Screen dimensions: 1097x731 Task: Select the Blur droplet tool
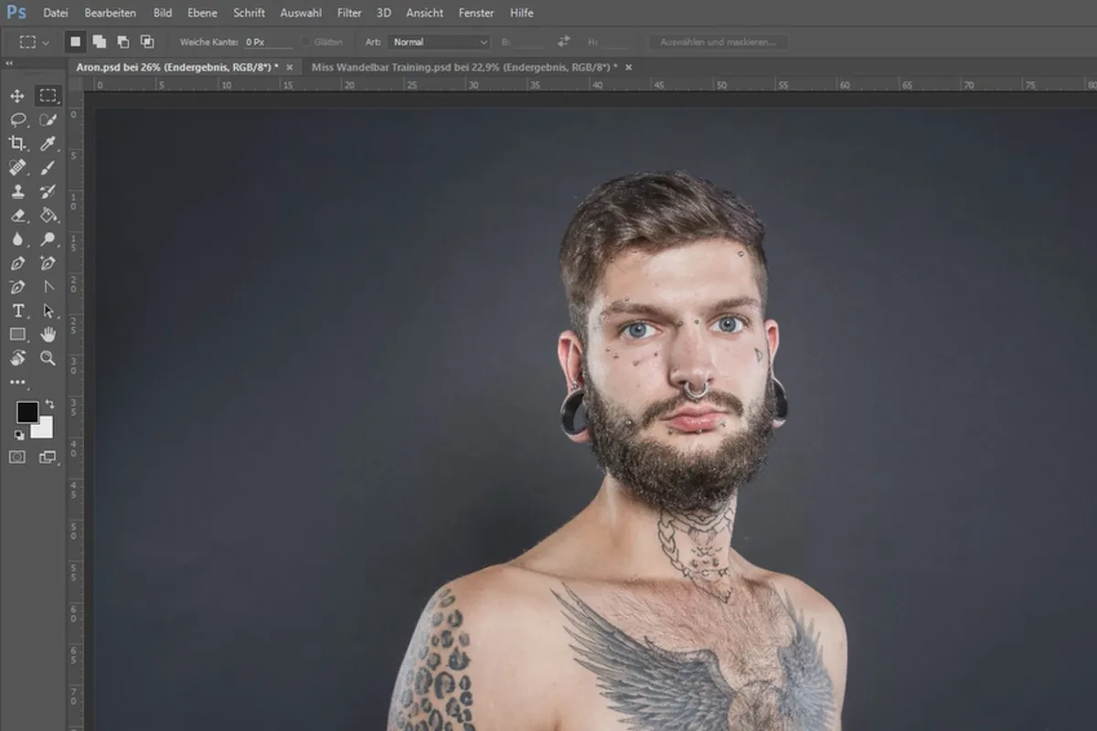17,239
